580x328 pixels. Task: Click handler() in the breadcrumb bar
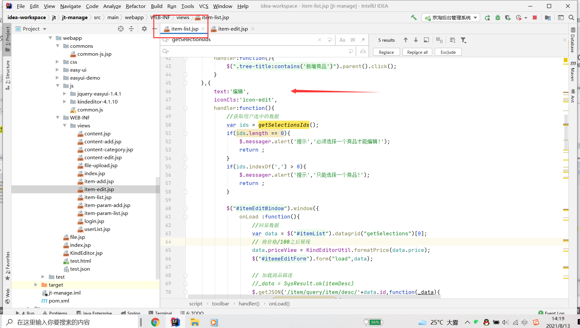click(x=249, y=303)
